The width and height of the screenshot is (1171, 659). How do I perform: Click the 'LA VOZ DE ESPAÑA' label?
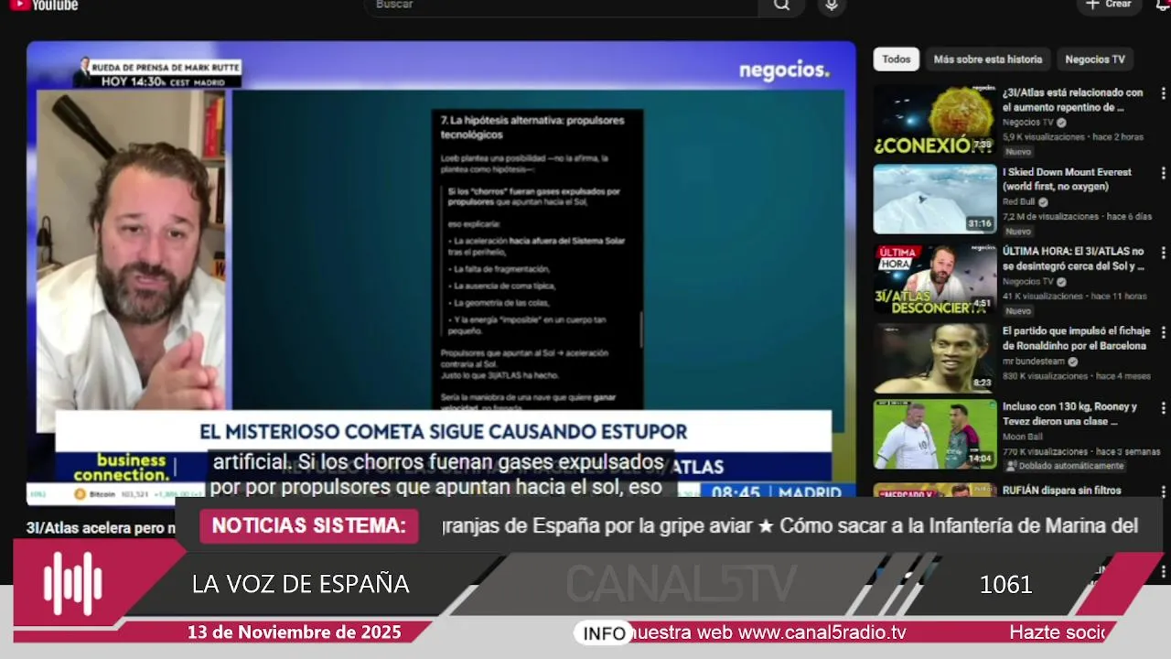[301, 584]
